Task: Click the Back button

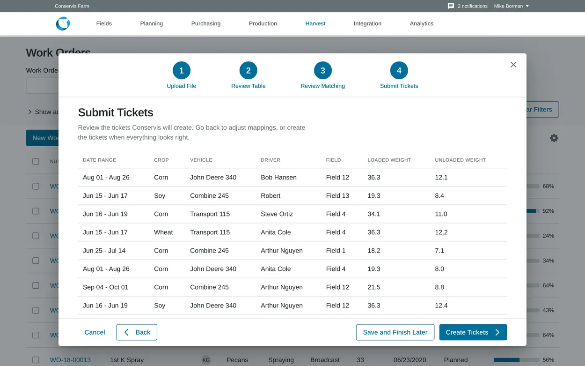Action: coord(137,332)
